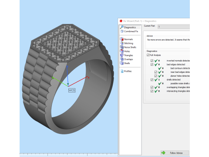Select the Combined Fix menu entry
The width and height of the screenshot is (209, 157).
(x=131, y=31)
